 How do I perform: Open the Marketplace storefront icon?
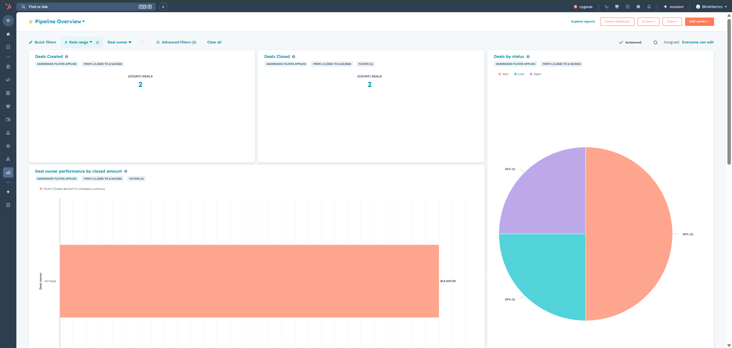coord(617,6)
